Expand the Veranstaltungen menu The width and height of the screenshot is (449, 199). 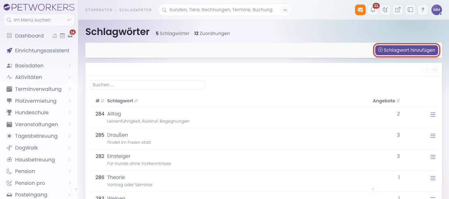click(x=39, y=124)
